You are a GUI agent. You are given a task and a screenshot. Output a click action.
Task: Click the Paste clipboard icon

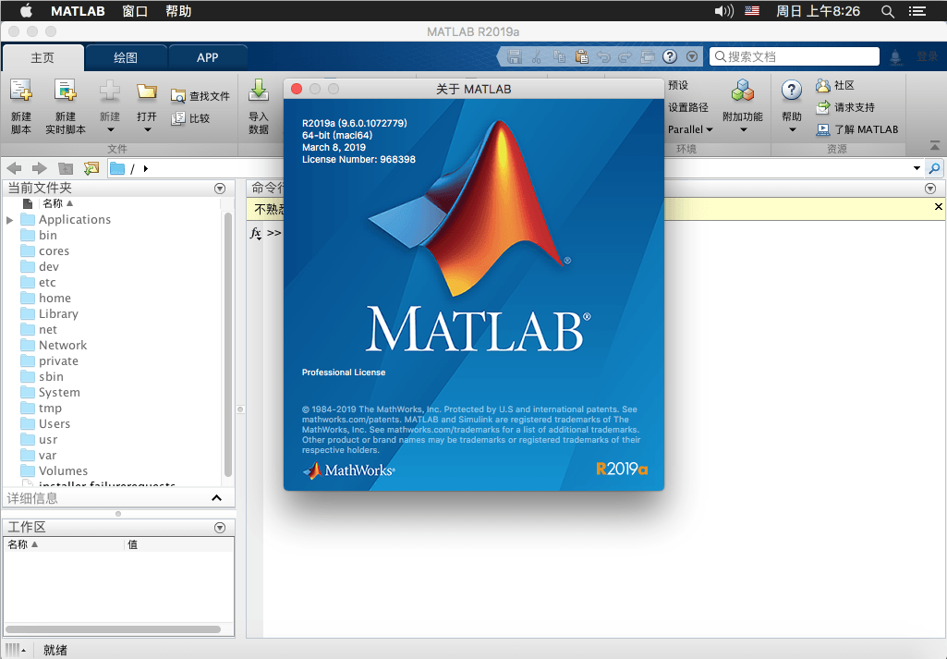(x=582, y=56)
